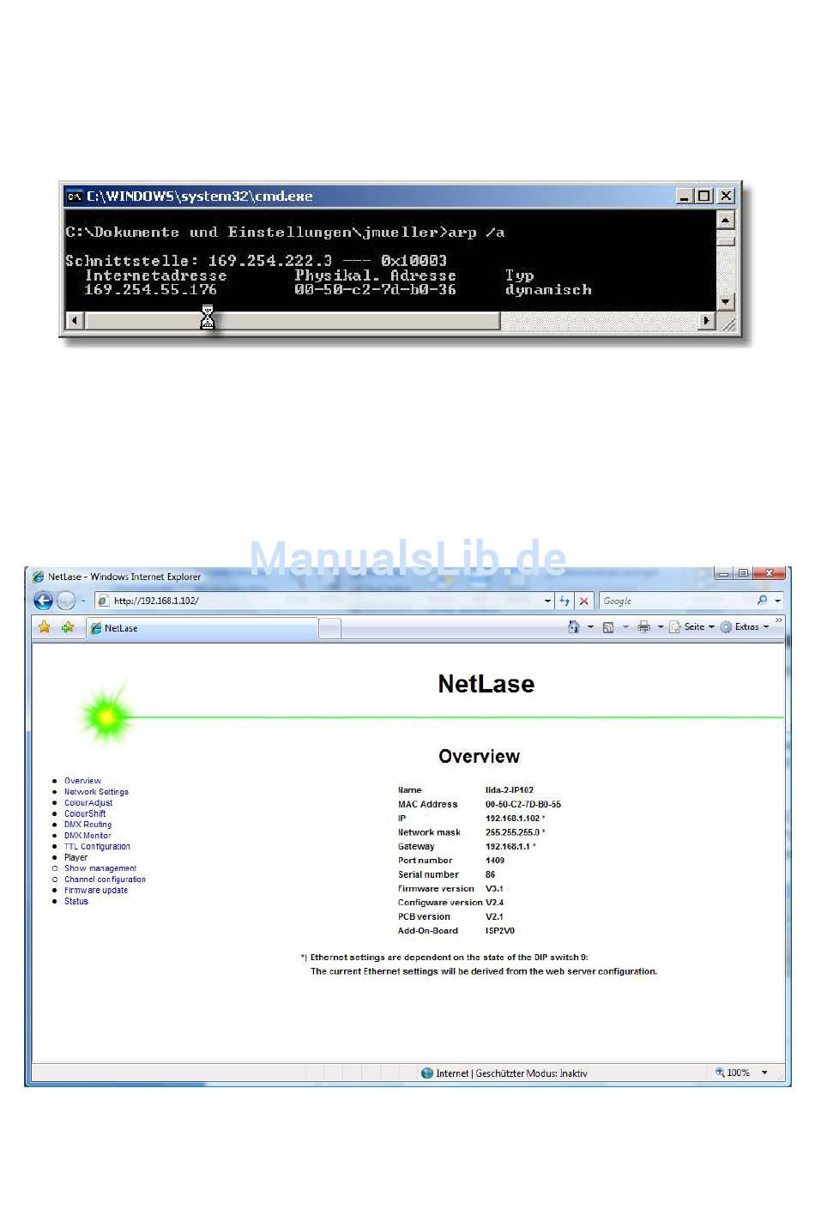Open the Seite menu
The image size is (815, 1209).
692,627
